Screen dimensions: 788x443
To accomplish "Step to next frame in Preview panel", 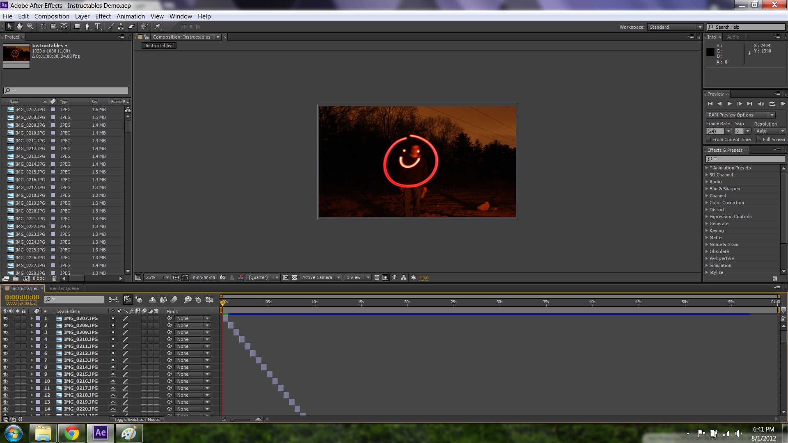I will [740, 104].
